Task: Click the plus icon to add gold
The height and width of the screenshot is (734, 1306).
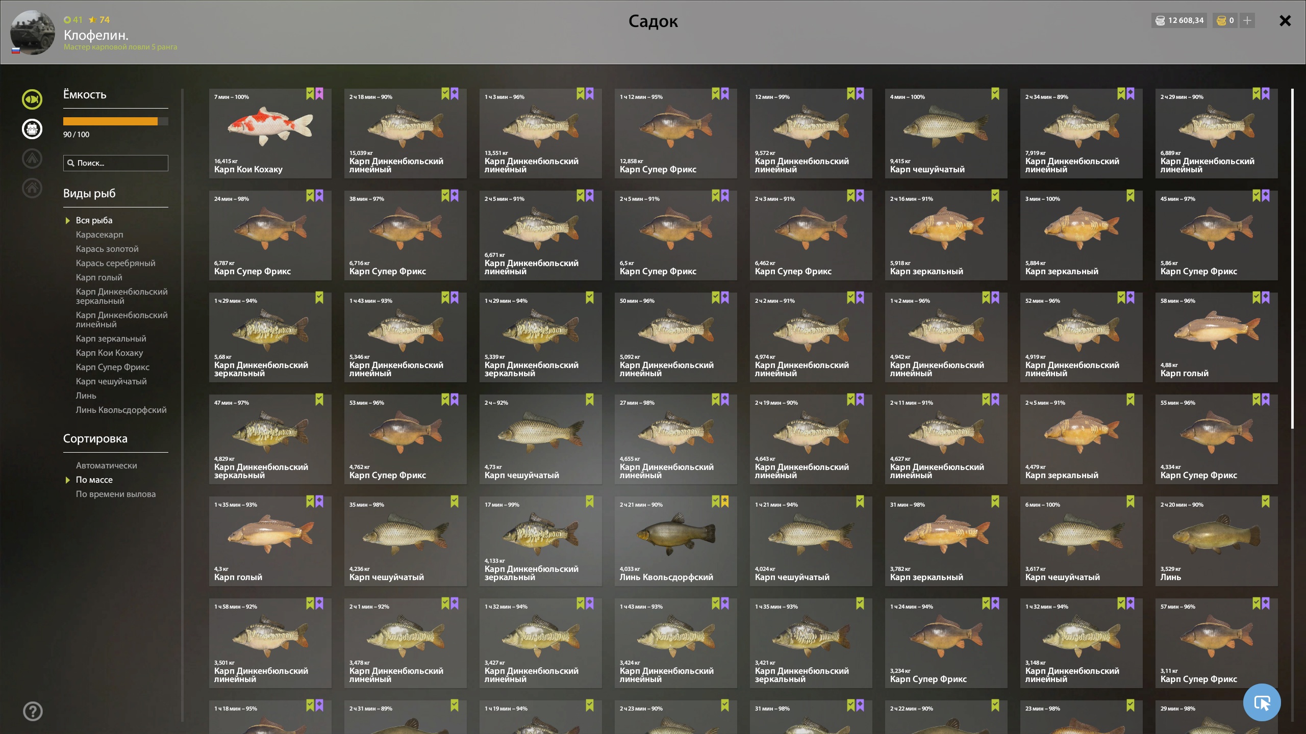Action: pos(1247,20)
